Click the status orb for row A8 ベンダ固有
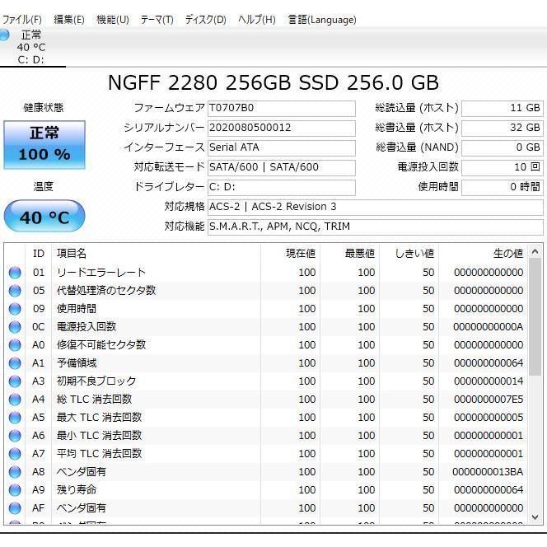This screenshot has height=547, width=547. coord(15,472)
